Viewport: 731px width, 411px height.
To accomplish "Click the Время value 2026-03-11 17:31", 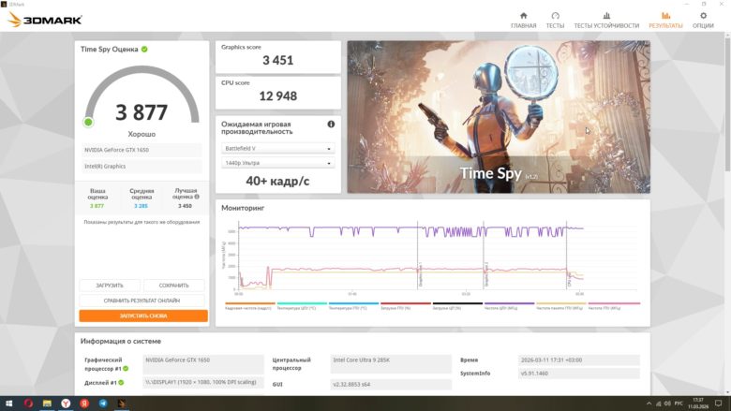I will tap(578, 360).
